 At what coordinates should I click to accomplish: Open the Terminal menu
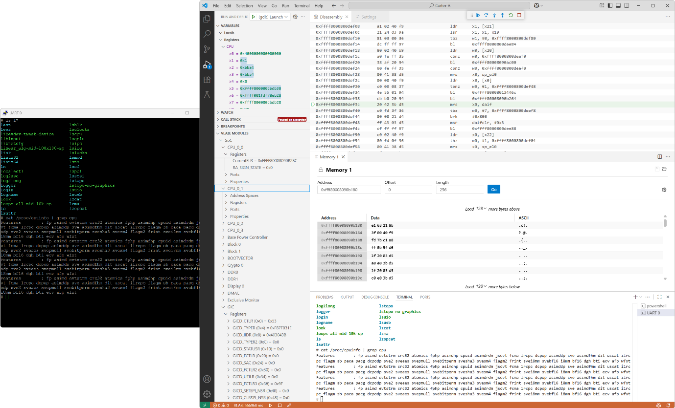[x=302, y=5]
